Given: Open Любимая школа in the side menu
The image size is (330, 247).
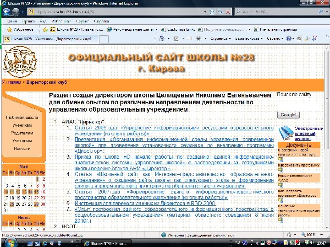Looking at the screenshot, I should (x=22, y=118).
